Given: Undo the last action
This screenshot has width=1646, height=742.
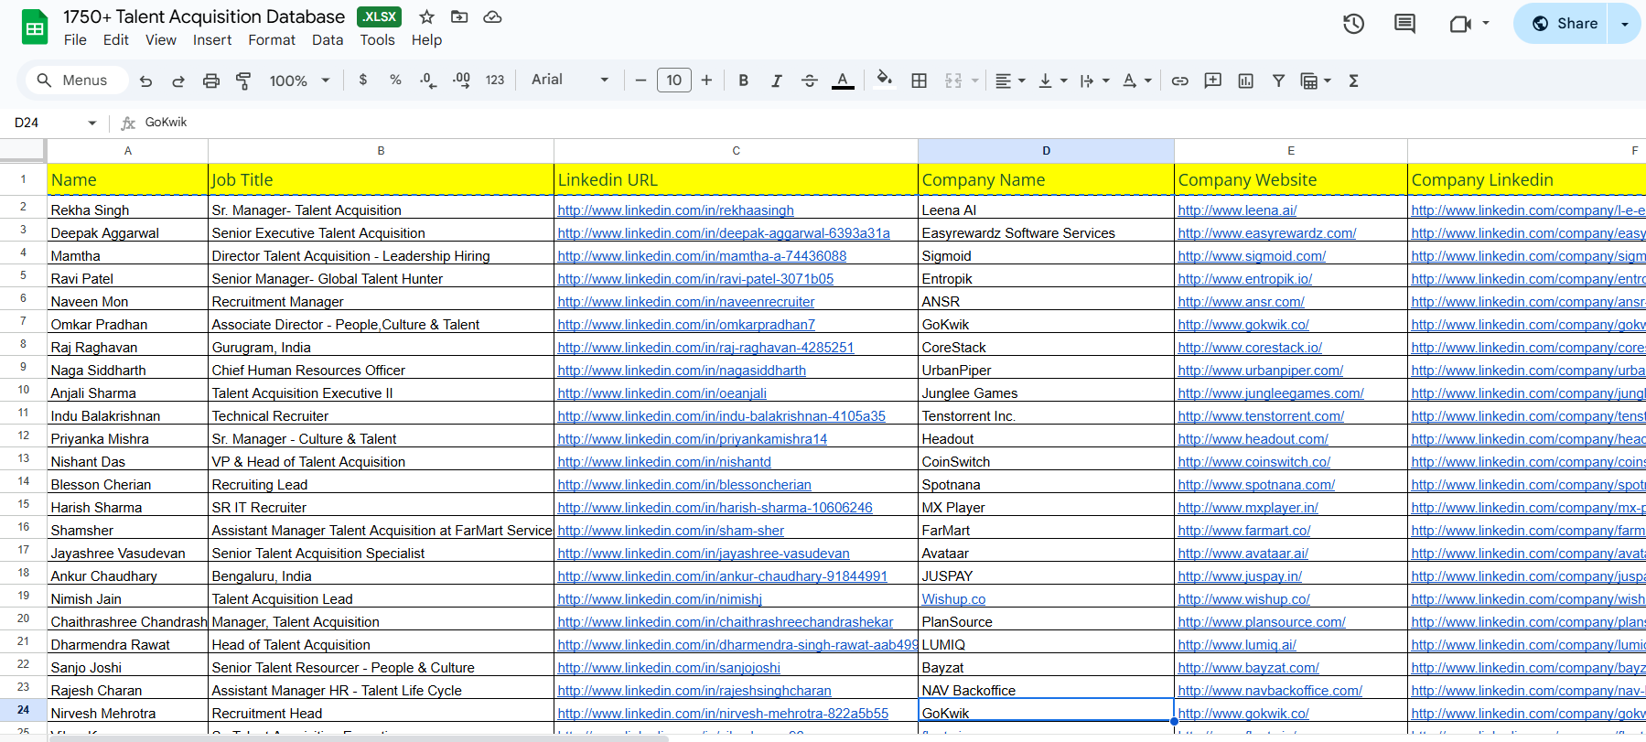Looking at the screenshot, I should coord(145,81).
